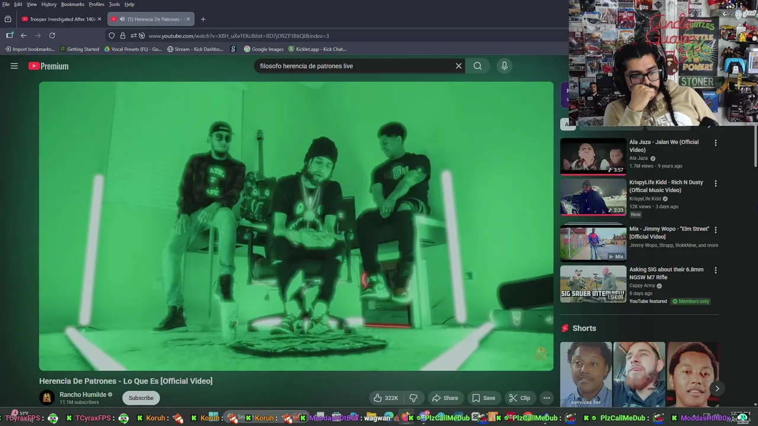Clear the search box text

click(x=458, y=66)
